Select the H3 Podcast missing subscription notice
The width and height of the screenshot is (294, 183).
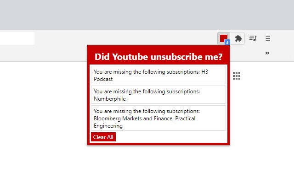(158, 75)
